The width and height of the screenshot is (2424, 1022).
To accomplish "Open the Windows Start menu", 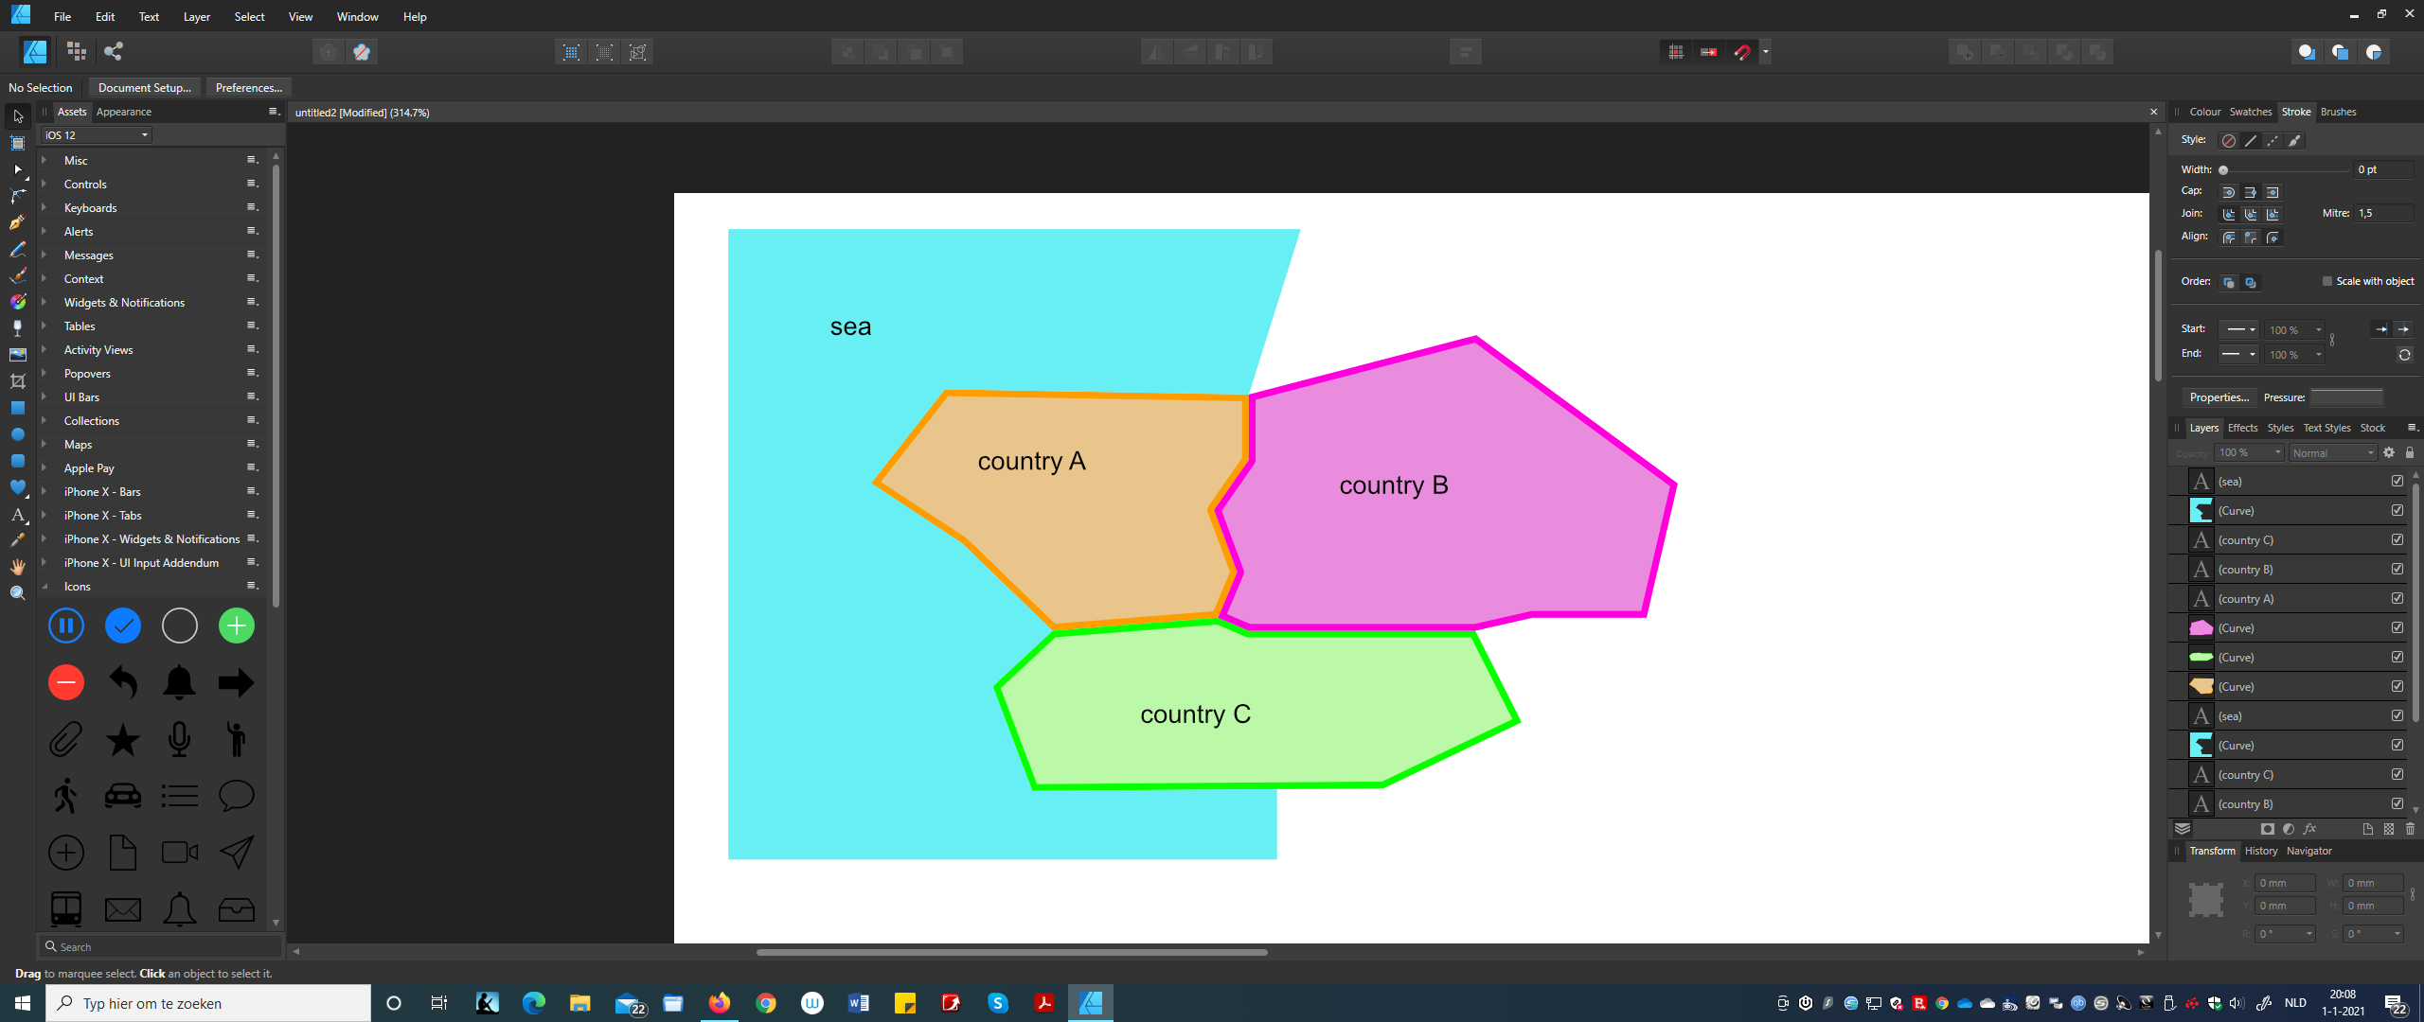I will 23,1003.
